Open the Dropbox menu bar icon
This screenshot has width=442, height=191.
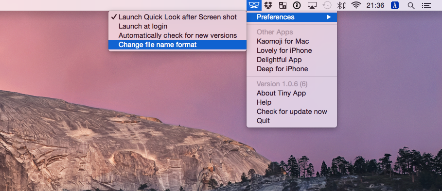click(x=268, y=5)
